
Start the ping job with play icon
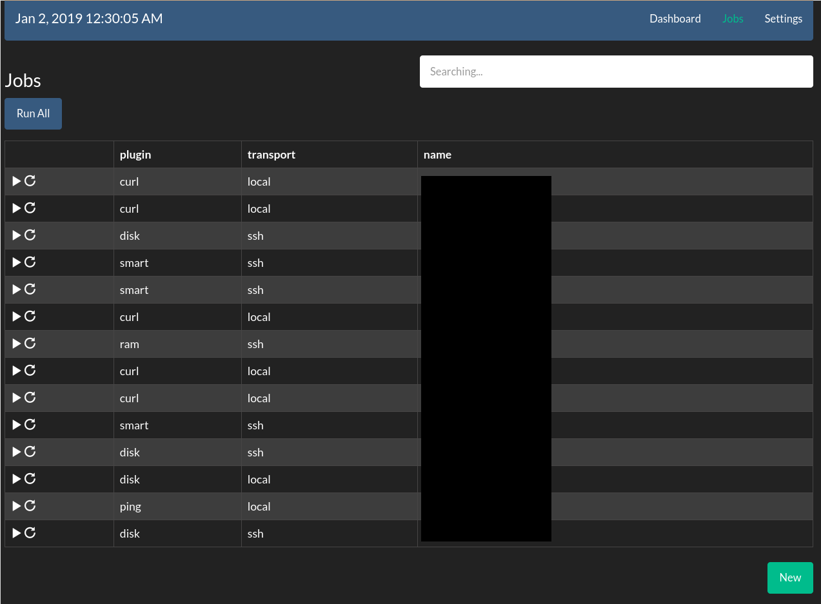pyautogui.click(x=17, y=506)
